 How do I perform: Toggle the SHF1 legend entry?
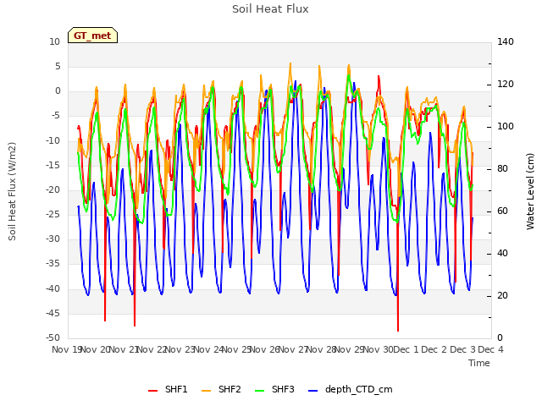[x=168, y=389]
